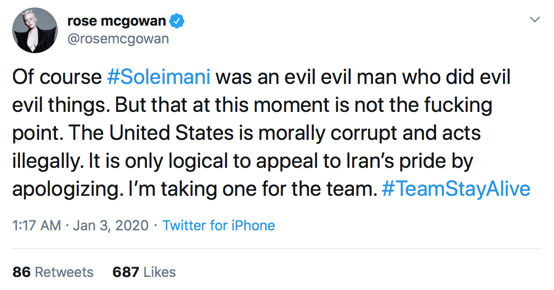Click the word Retweets label
Screen dimensions: 554x290
click(64, 272)
